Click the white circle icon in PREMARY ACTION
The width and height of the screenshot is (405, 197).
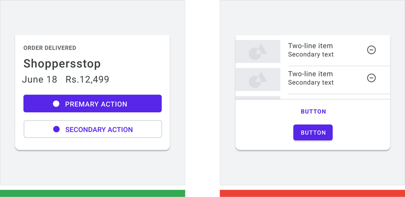[x=56, y=104]
